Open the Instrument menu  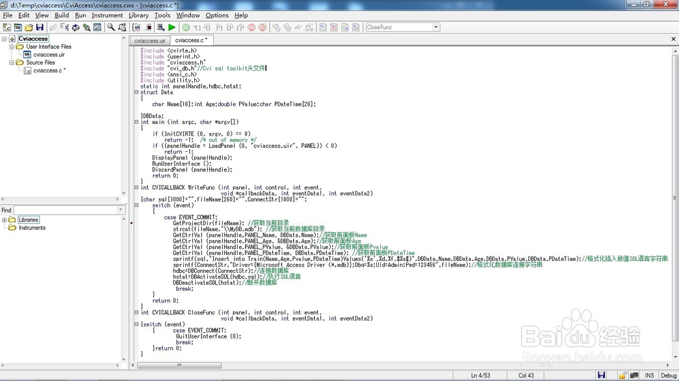(107, 15)
